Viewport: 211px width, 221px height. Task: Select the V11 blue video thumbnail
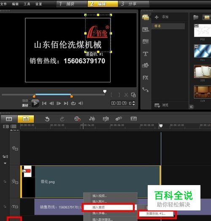203,51
